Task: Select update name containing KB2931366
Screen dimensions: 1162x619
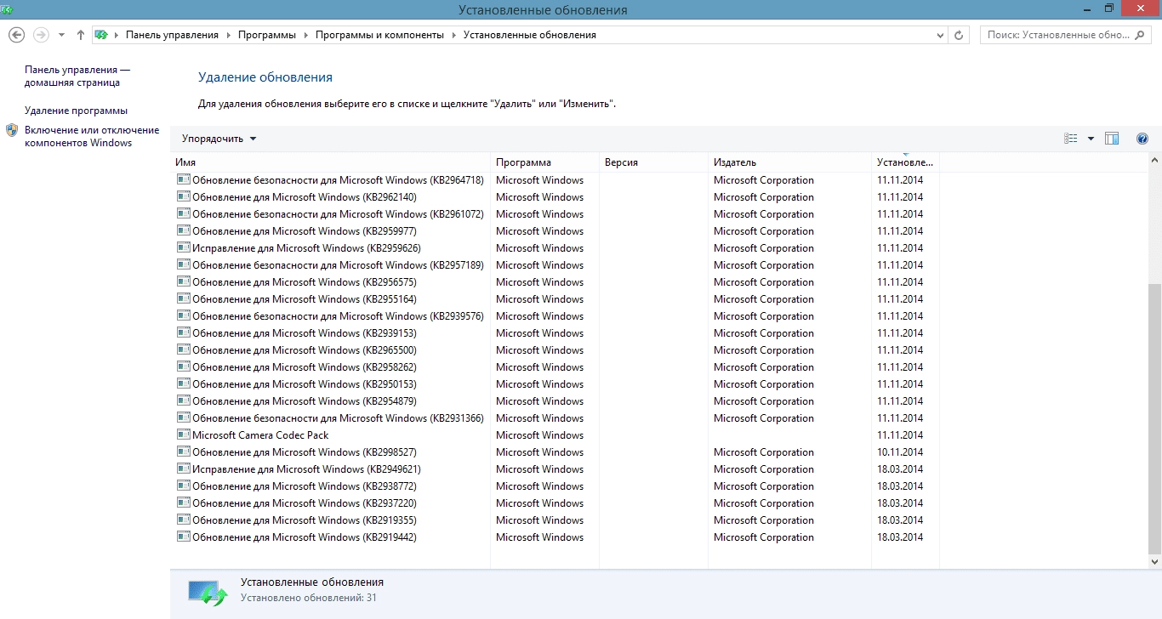Action: tap(338, 418)
